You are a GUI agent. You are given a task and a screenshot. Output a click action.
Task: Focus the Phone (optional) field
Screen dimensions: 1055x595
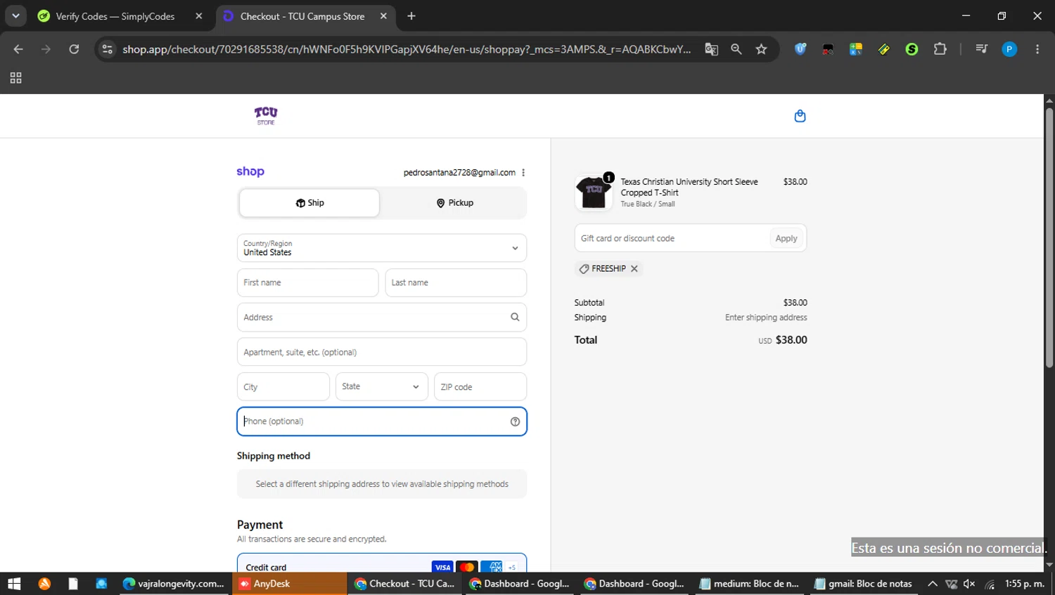382,421
